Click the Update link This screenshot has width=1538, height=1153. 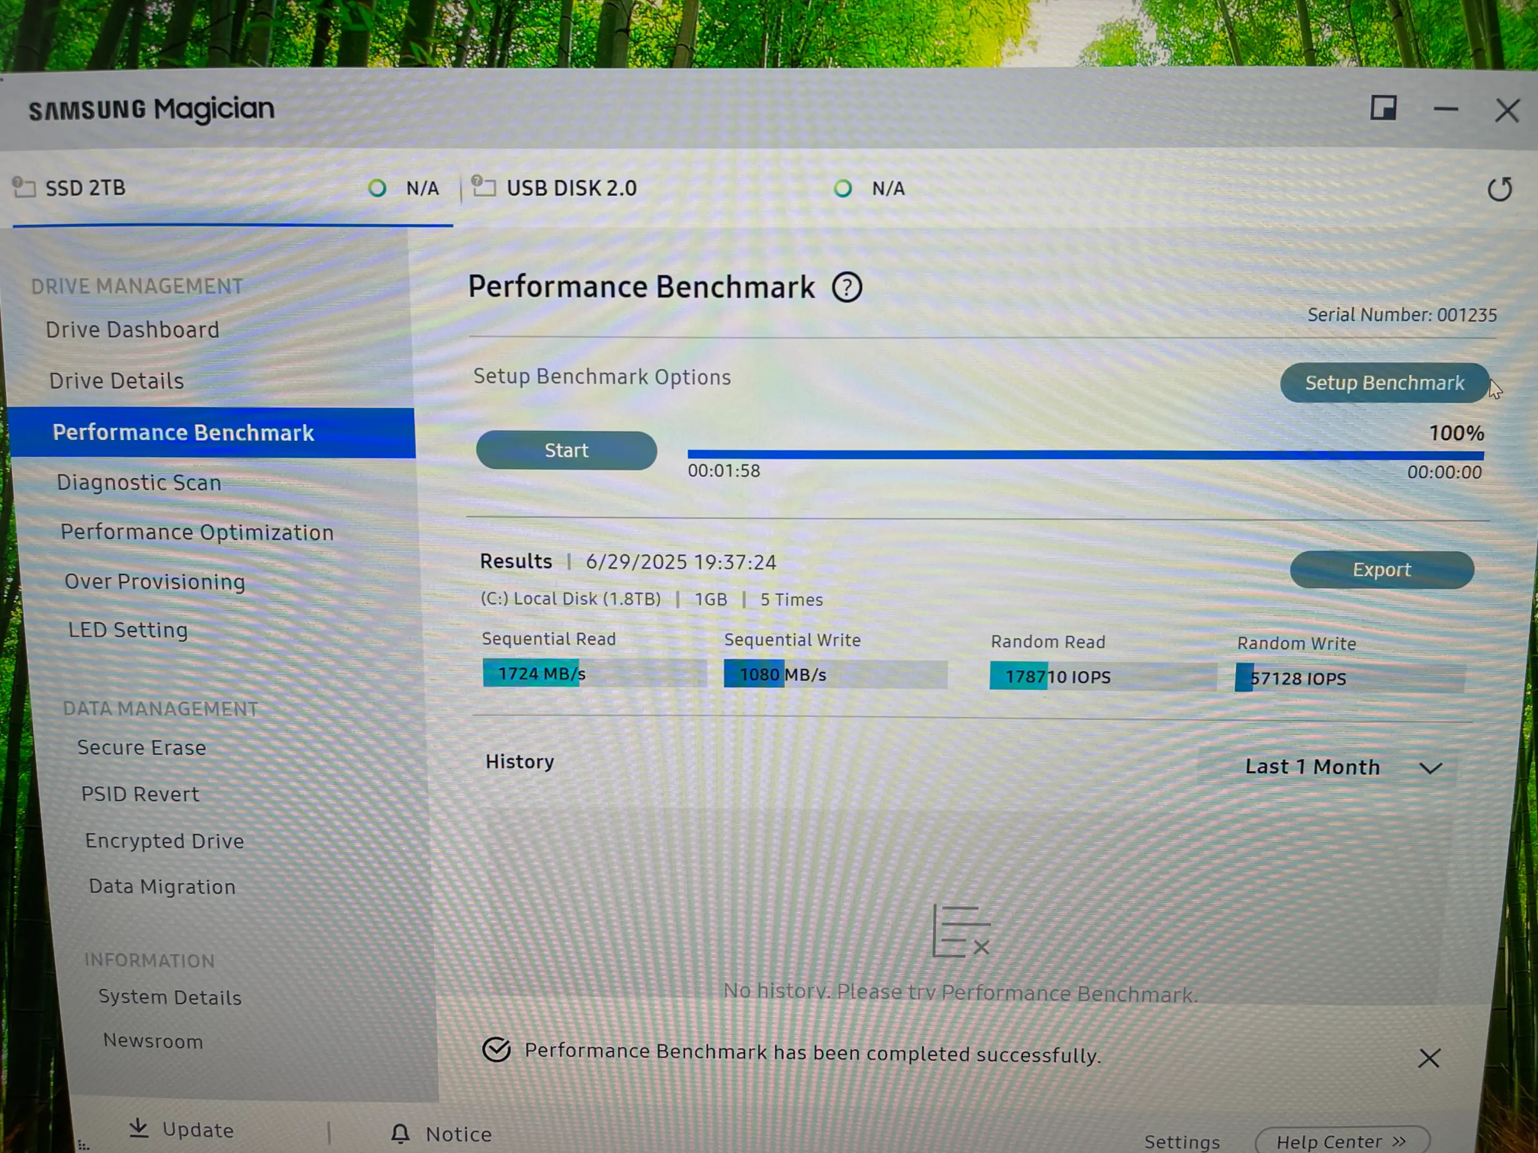[x=198, y=1130]
